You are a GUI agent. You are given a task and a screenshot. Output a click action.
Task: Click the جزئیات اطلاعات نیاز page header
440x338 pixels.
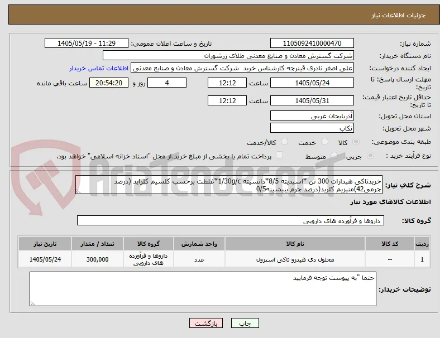click(399, 15)
